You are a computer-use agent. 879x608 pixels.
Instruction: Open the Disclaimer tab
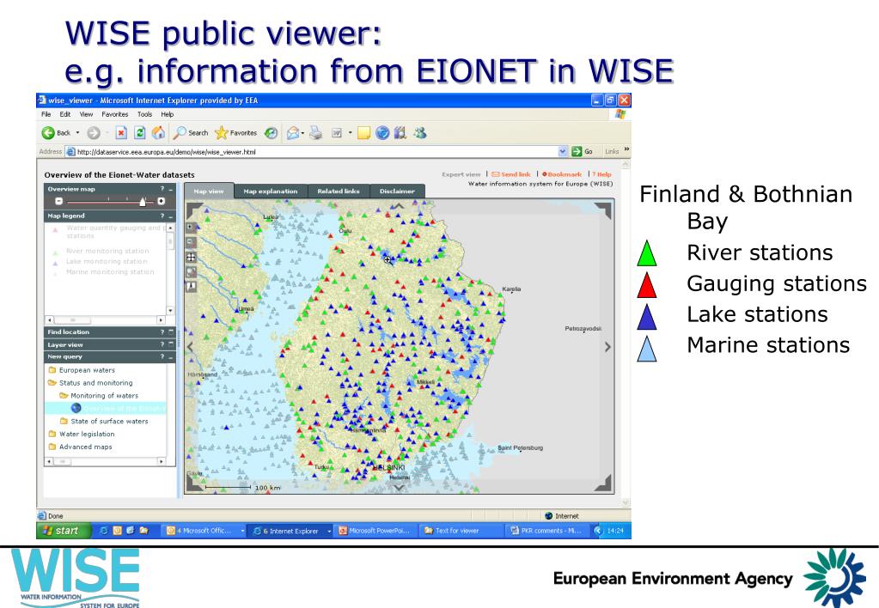397,192
